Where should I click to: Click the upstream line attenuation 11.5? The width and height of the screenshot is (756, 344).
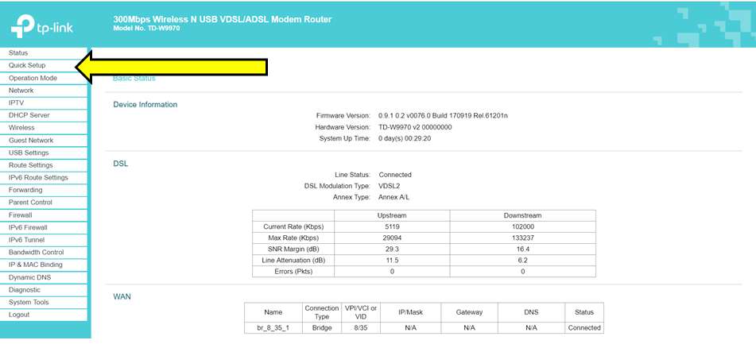392,260
